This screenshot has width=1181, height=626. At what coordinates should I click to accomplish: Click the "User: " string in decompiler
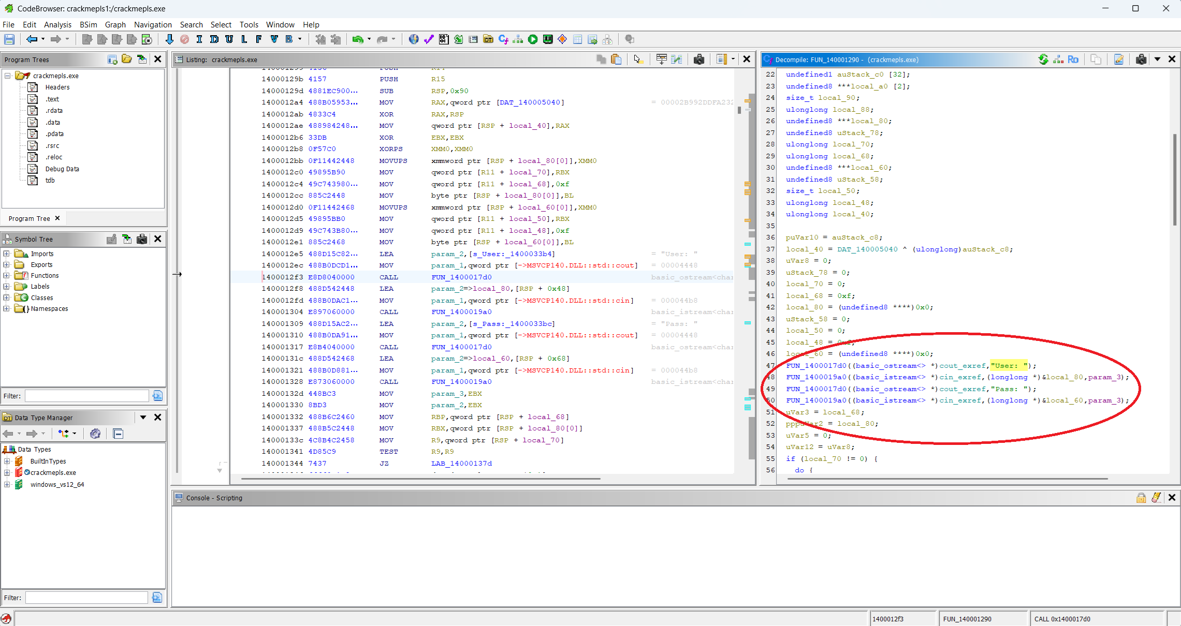click(1009, 366)
